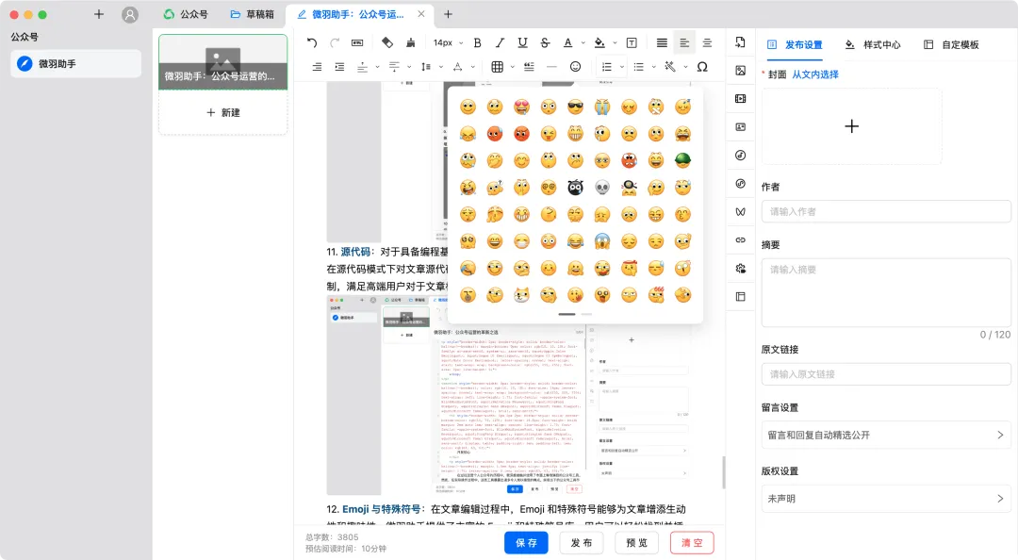Select the 发布设置 tab
Screen dimensions: 1018x560
pyautogui.click(x=796, y=45)
